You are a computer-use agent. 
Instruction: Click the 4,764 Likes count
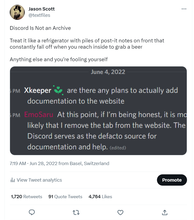tap(100, 197)
